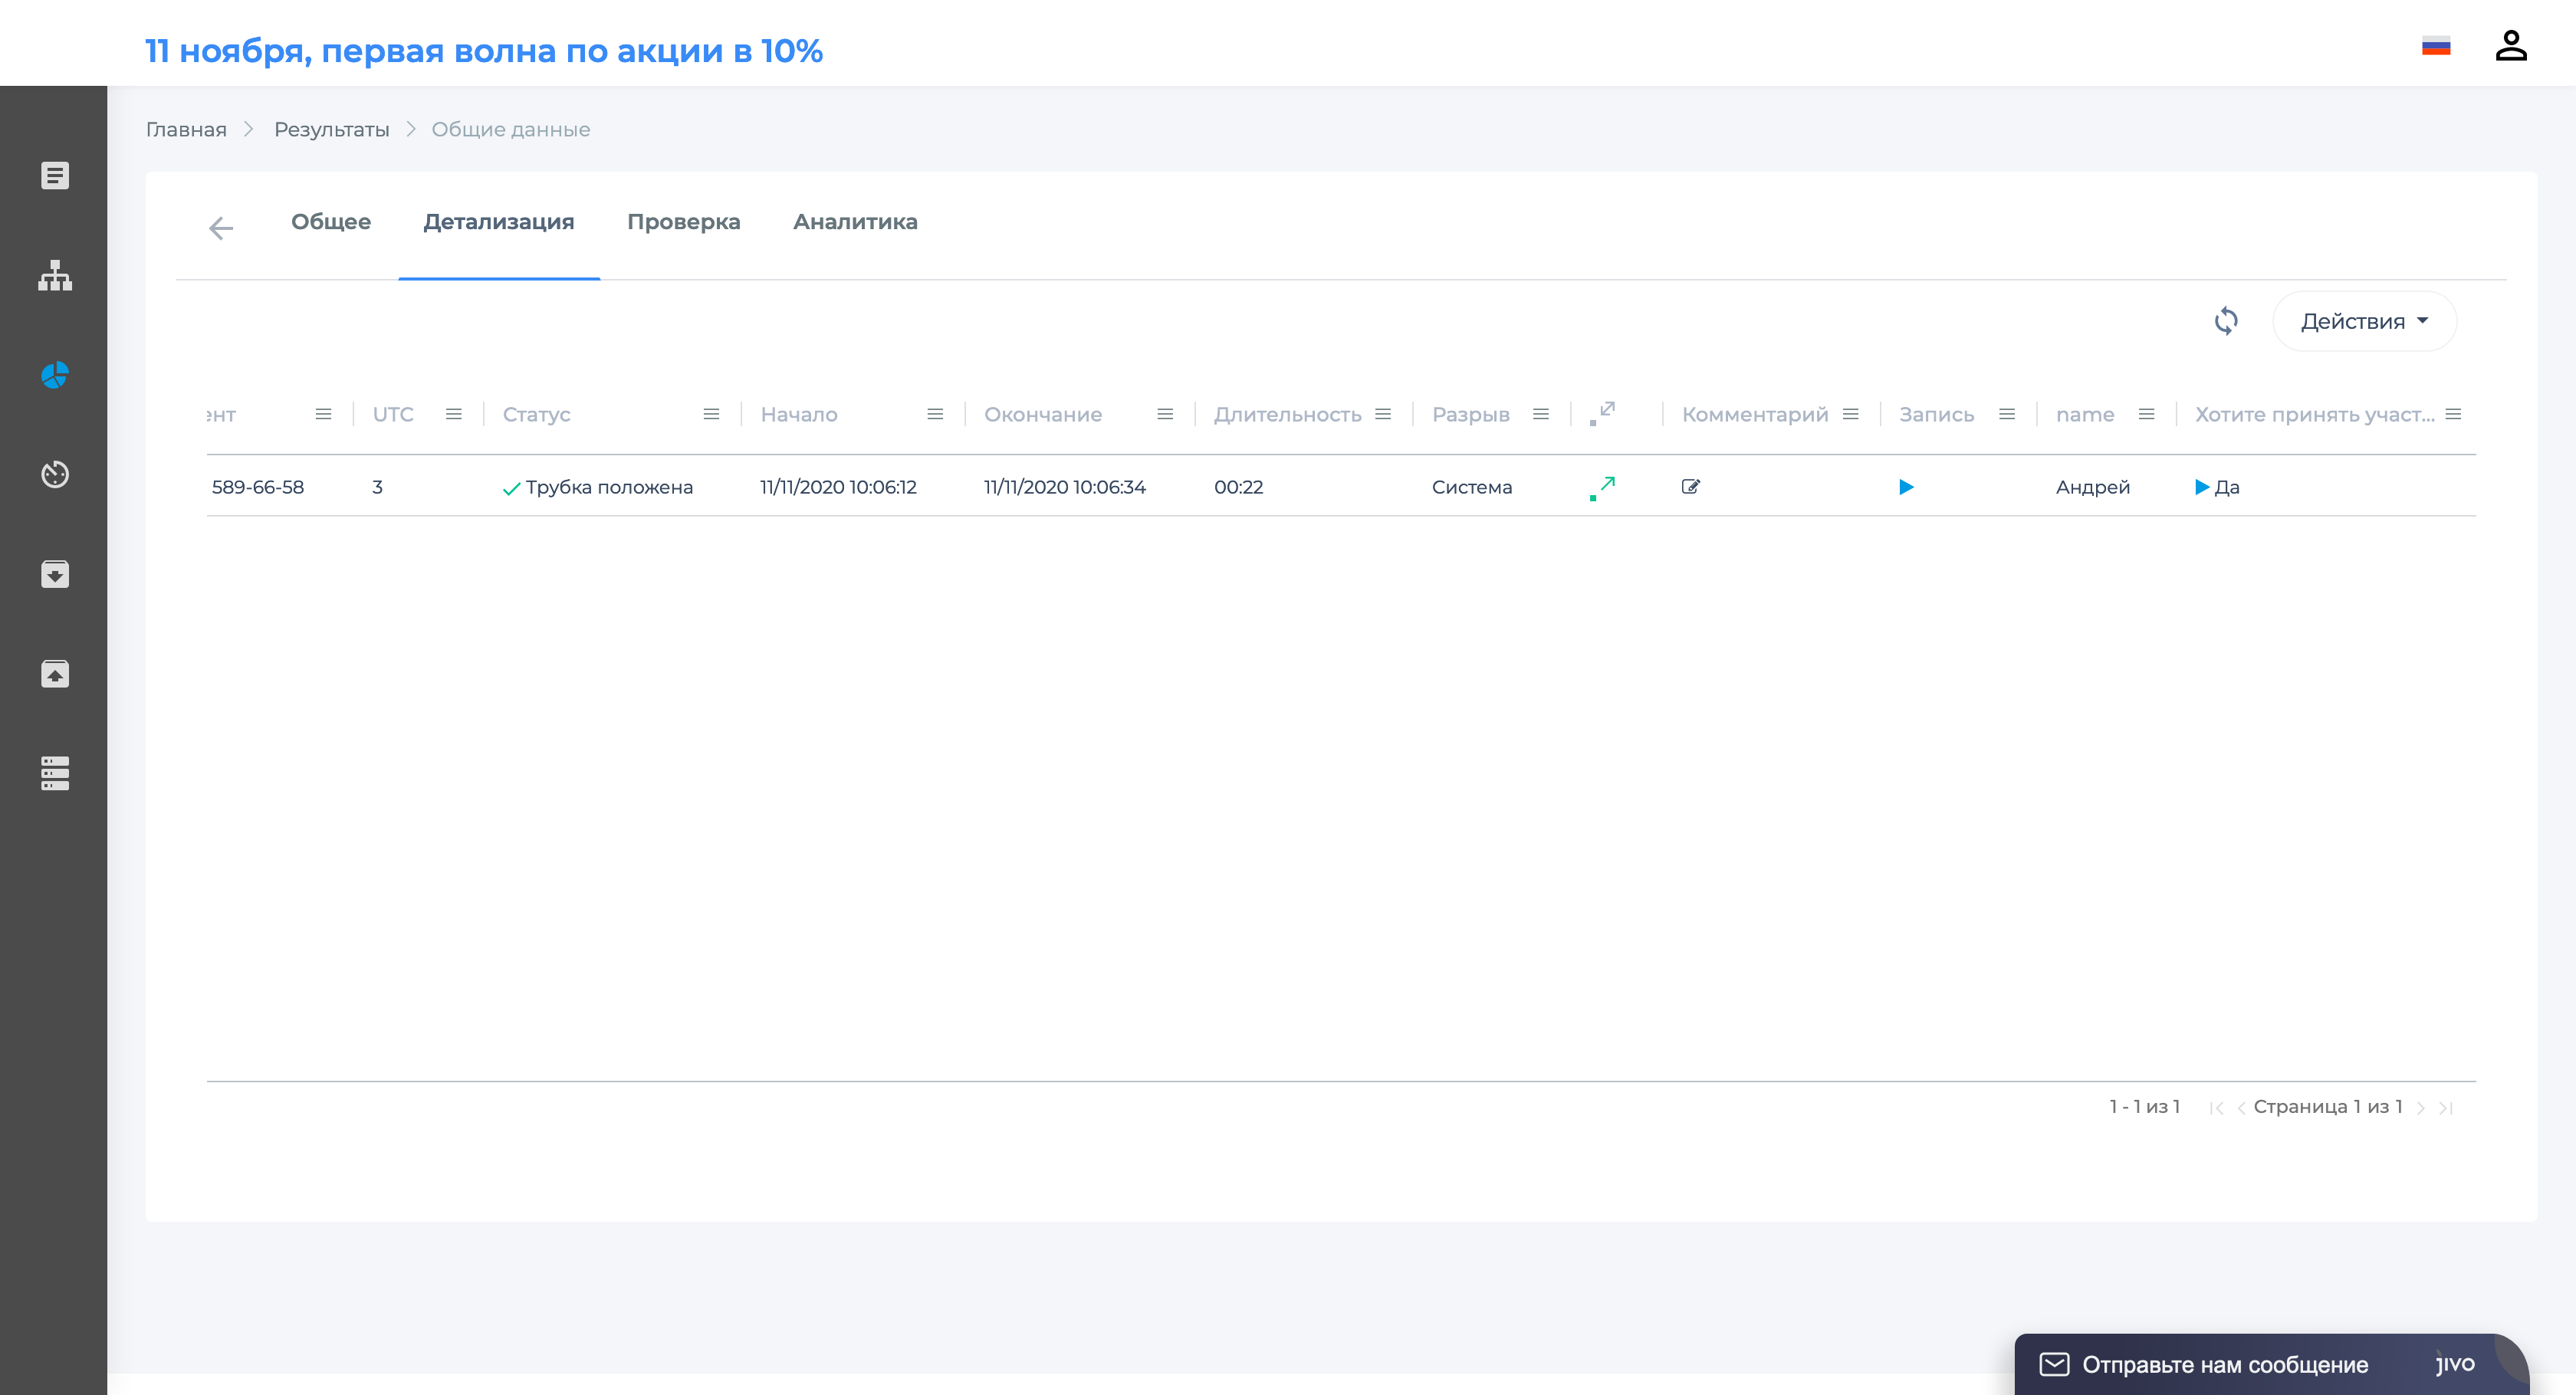The image size is (2576, 1395).
Task: Play the 'Да' answer recording
Action: pyautogui.click(x=2201, y=487)
